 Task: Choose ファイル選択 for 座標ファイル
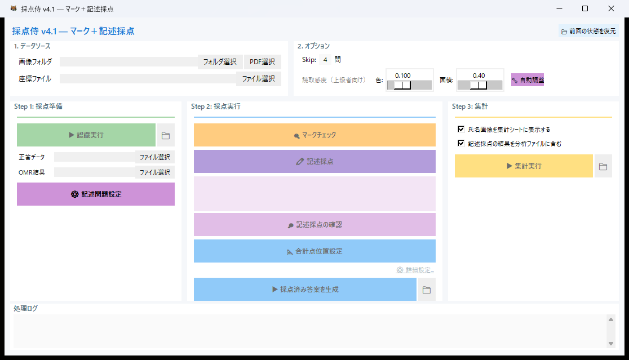(258, 78)
